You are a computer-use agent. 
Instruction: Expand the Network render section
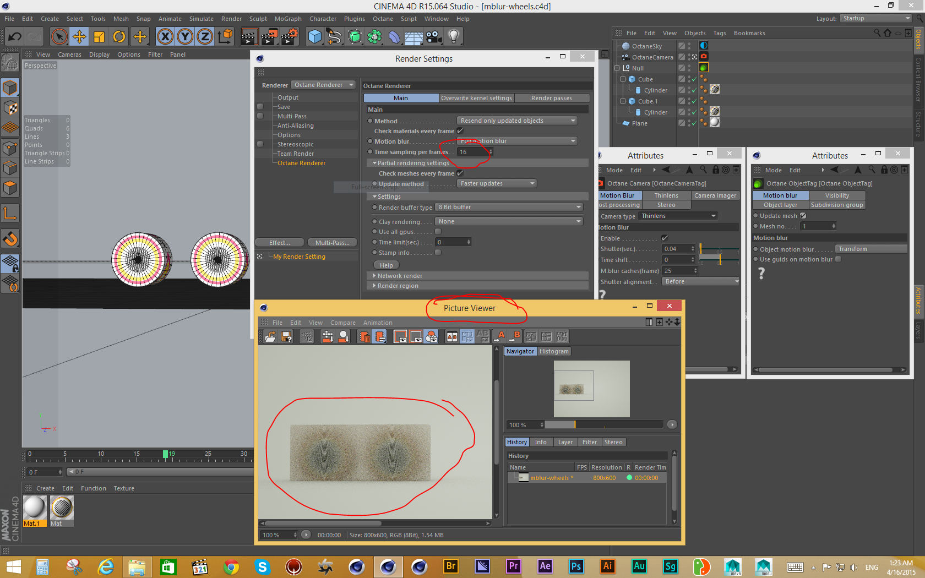(x=477, y=276)
